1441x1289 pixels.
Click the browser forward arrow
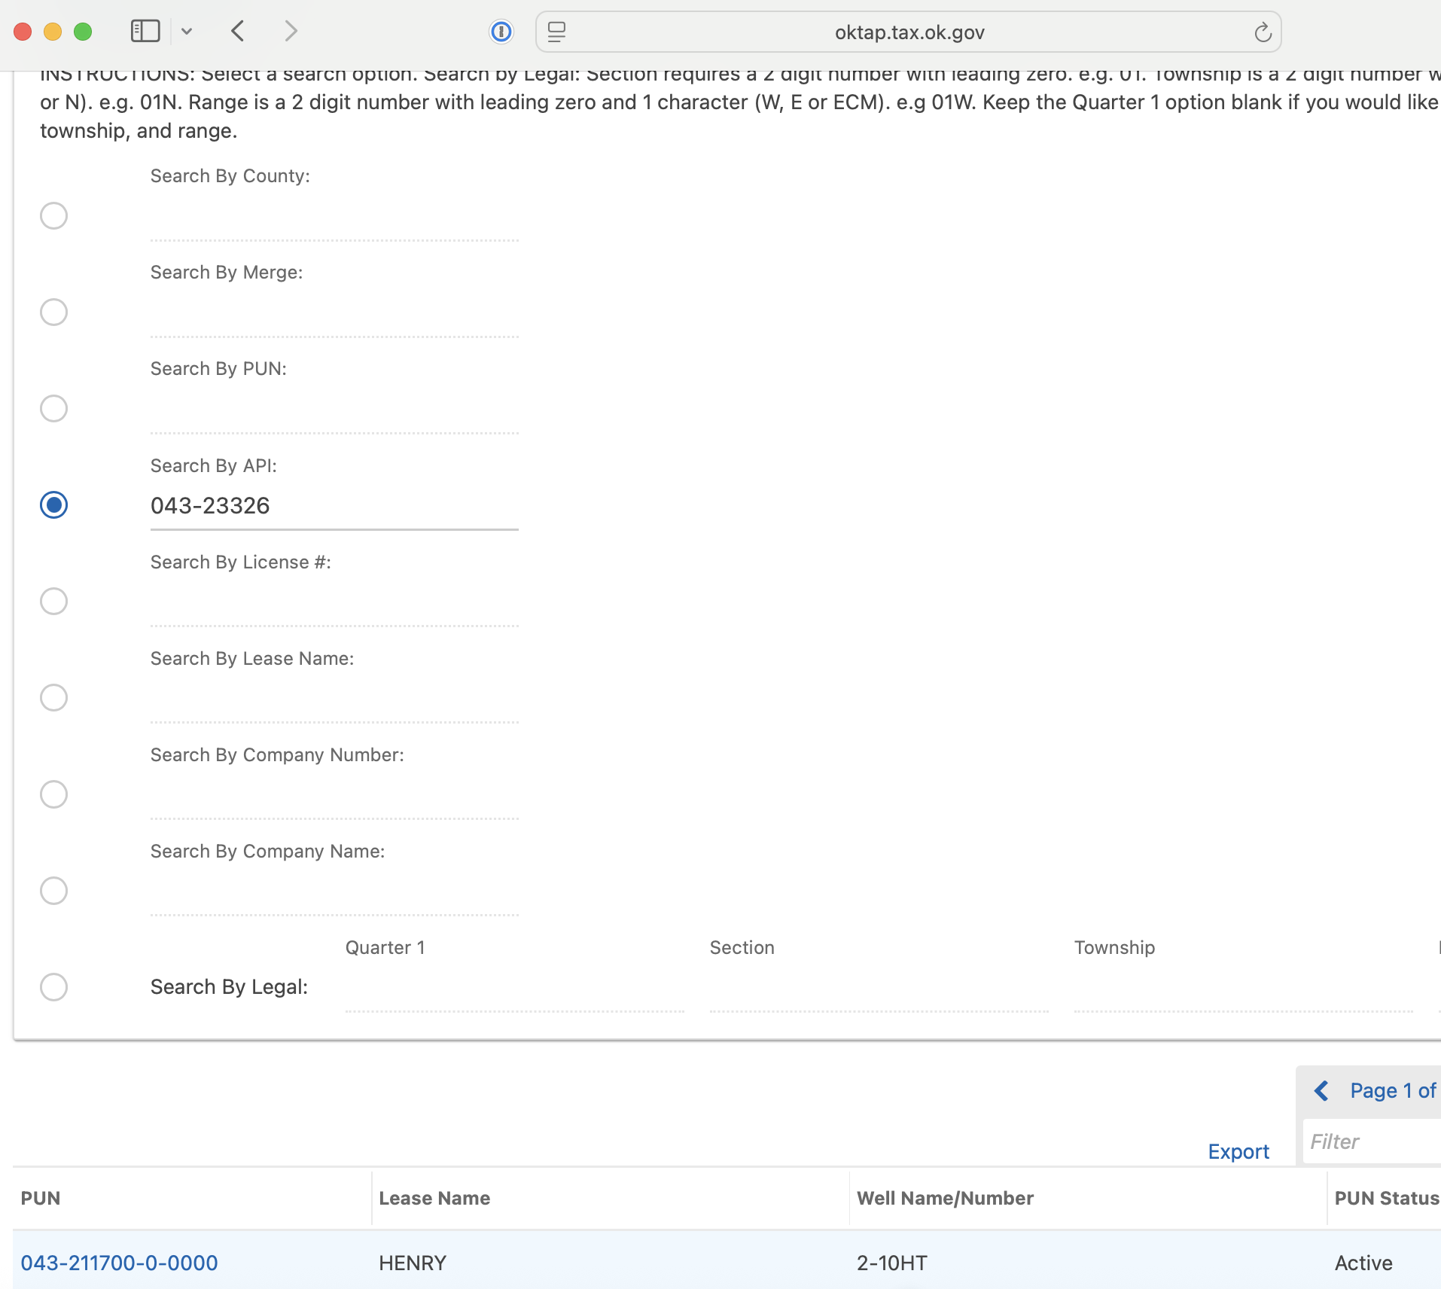(x=291, y=32)
